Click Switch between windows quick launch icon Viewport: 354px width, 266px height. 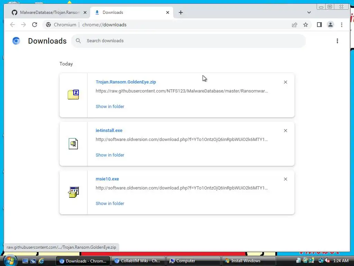(x=33, y=261)
